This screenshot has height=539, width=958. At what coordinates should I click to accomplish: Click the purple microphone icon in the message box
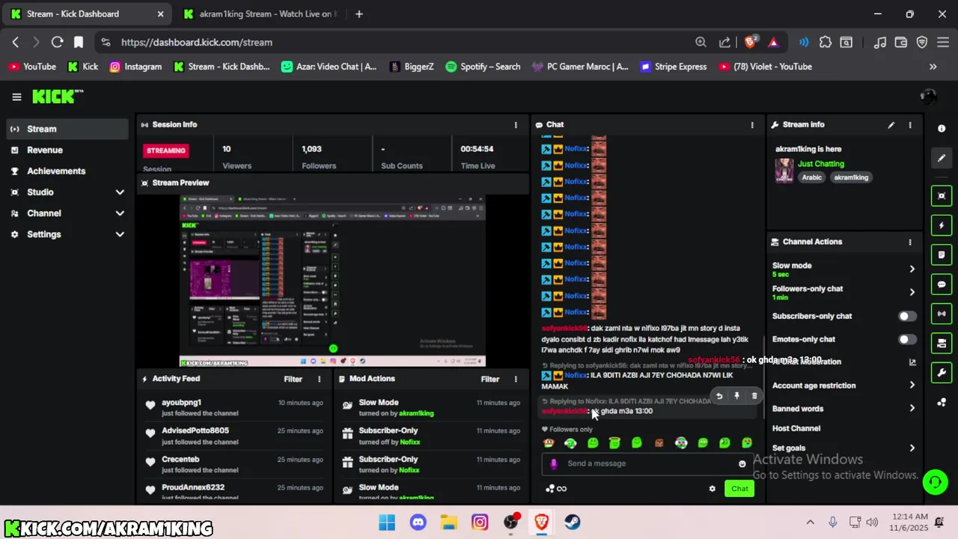(x=554, y=464)
